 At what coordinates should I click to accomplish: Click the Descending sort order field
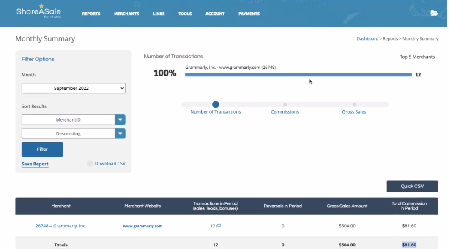68,133
